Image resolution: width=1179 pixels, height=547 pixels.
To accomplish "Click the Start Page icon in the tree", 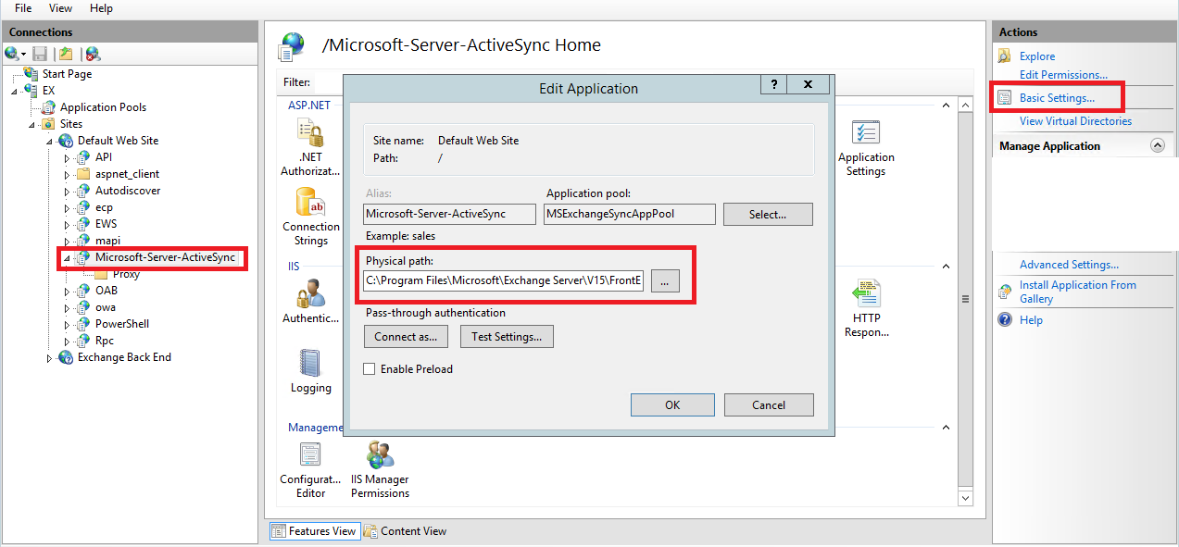I will pos(31,74).
